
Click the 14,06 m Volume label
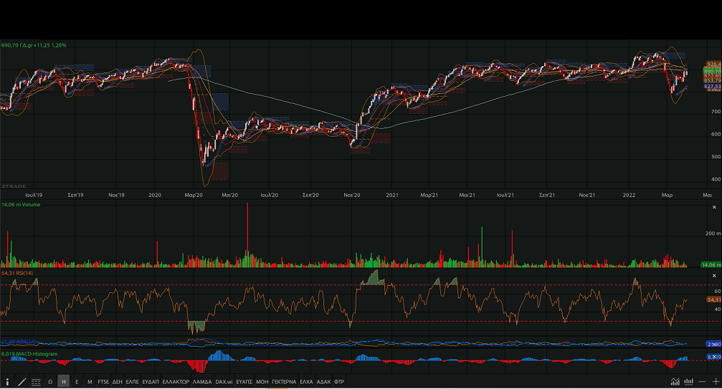click(21, 205)
